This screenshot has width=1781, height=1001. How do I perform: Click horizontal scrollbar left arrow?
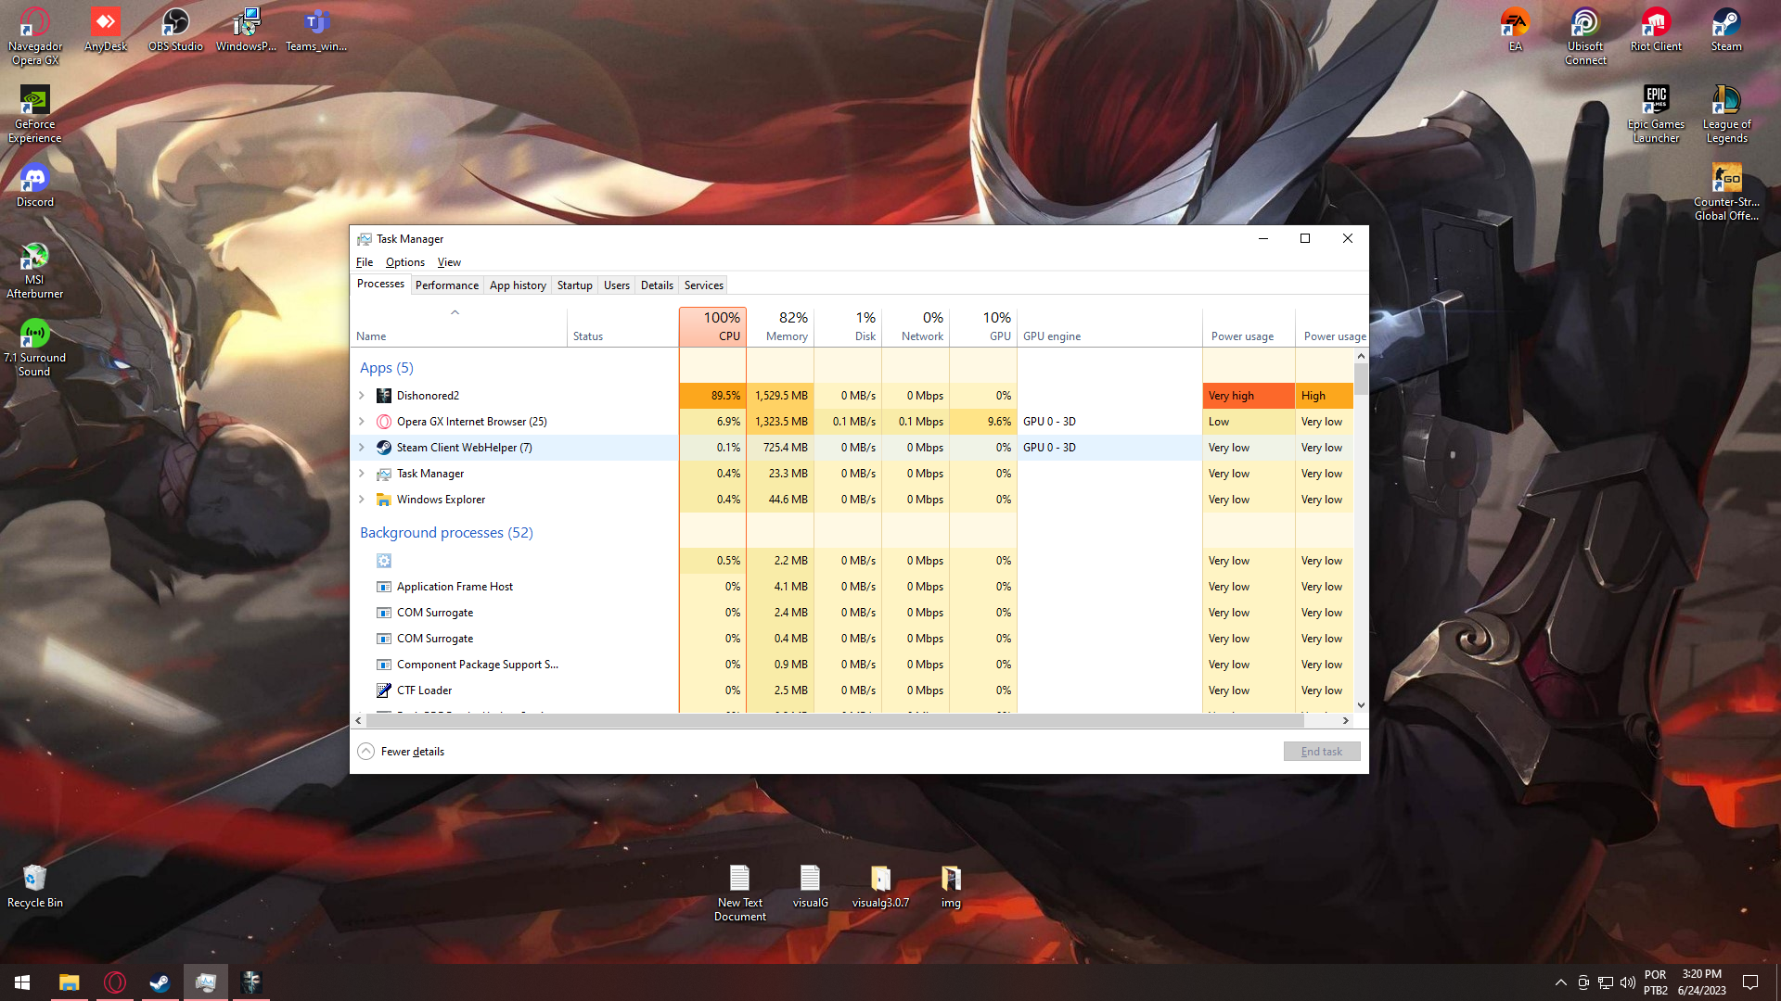click(359, 720)
